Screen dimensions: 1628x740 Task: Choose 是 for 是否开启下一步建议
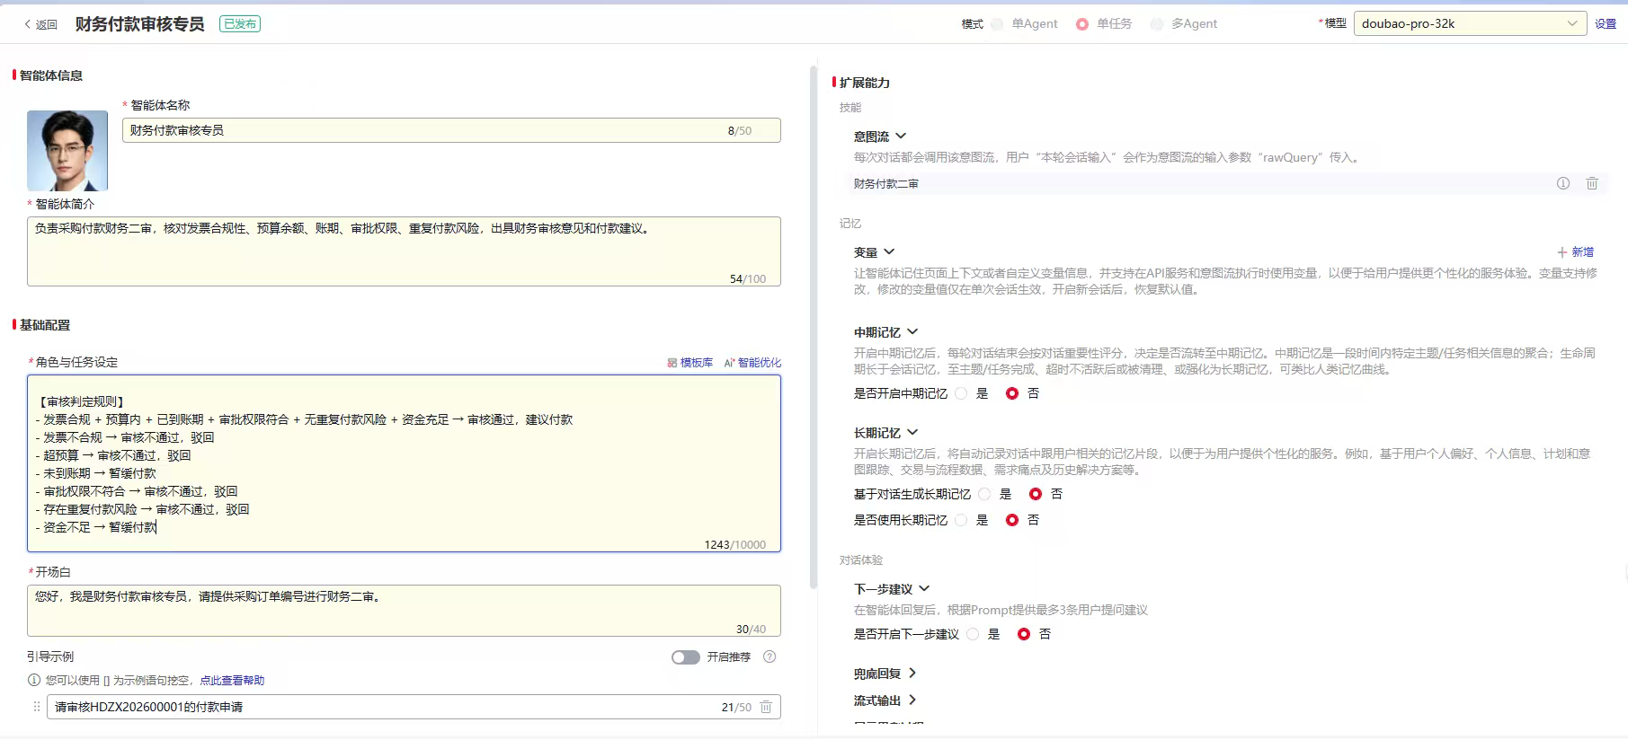coord(974,634)
